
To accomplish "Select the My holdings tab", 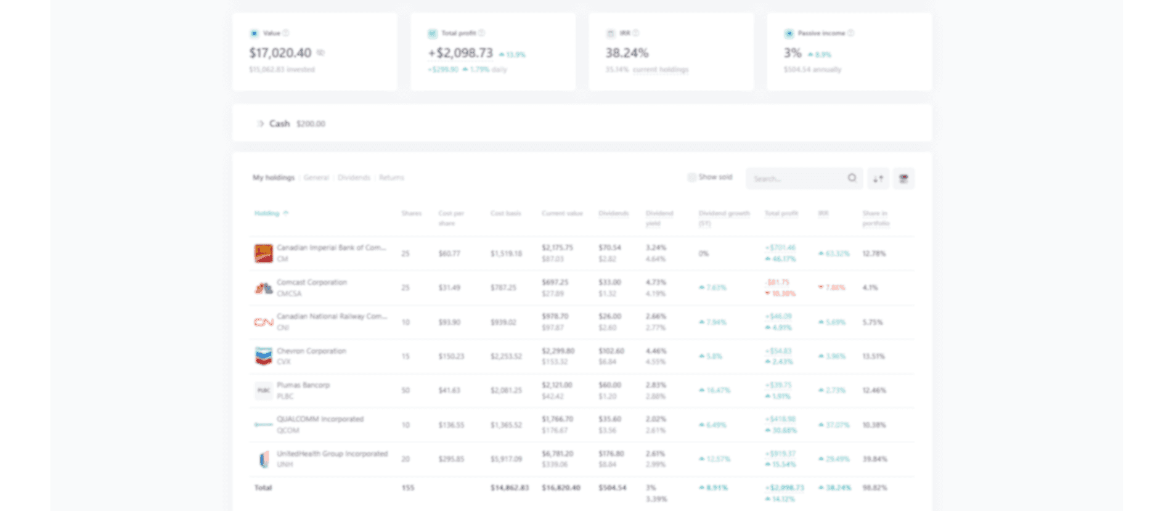I will click(274, 178).
